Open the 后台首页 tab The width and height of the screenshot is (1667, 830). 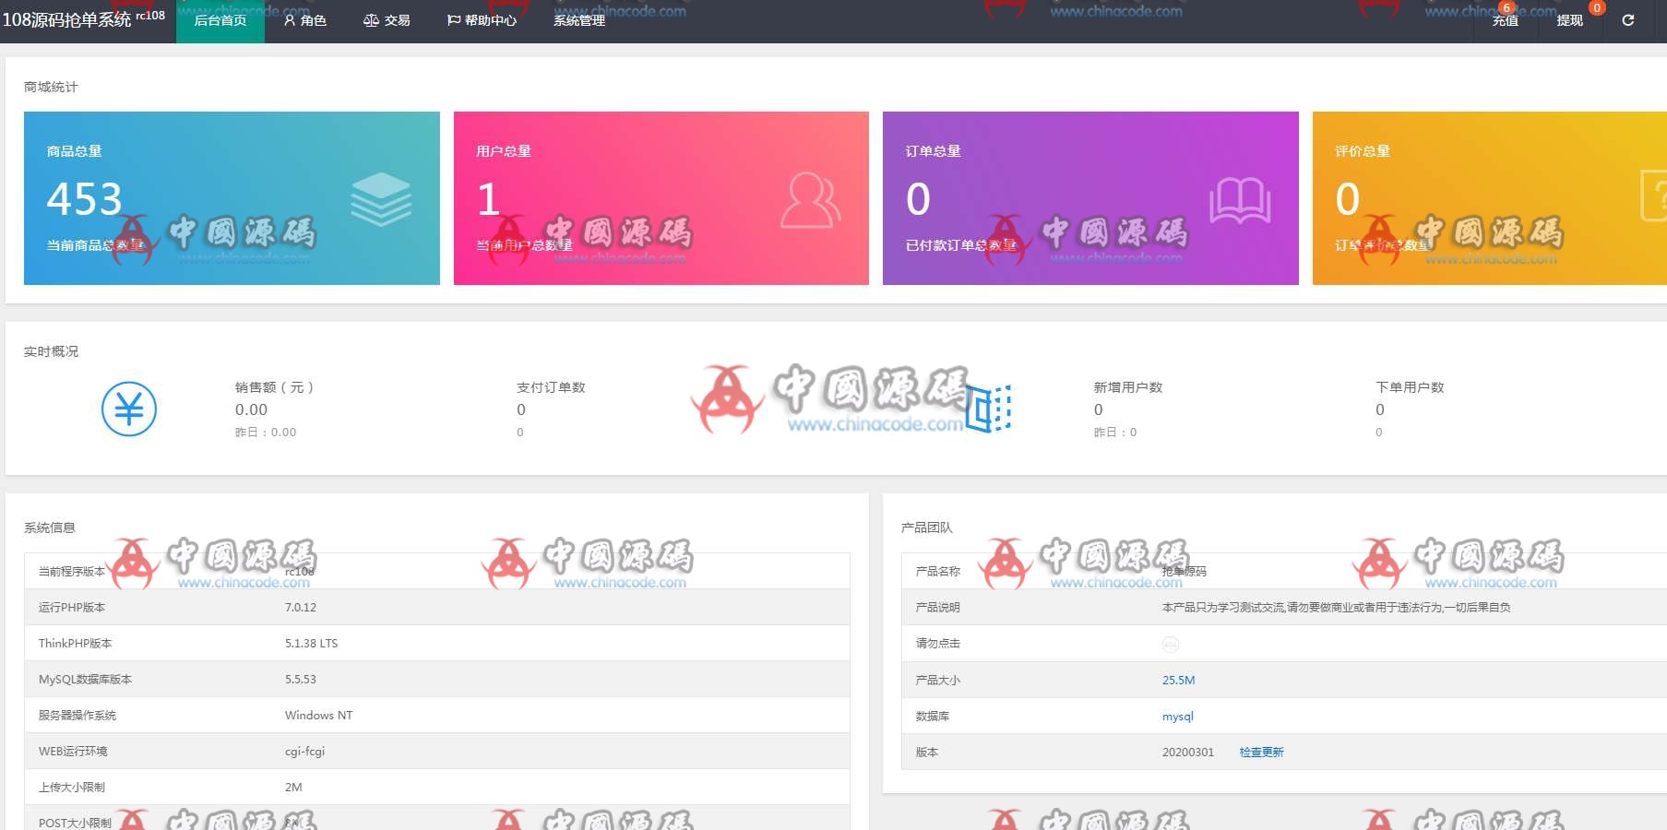(x=220, y=20)
